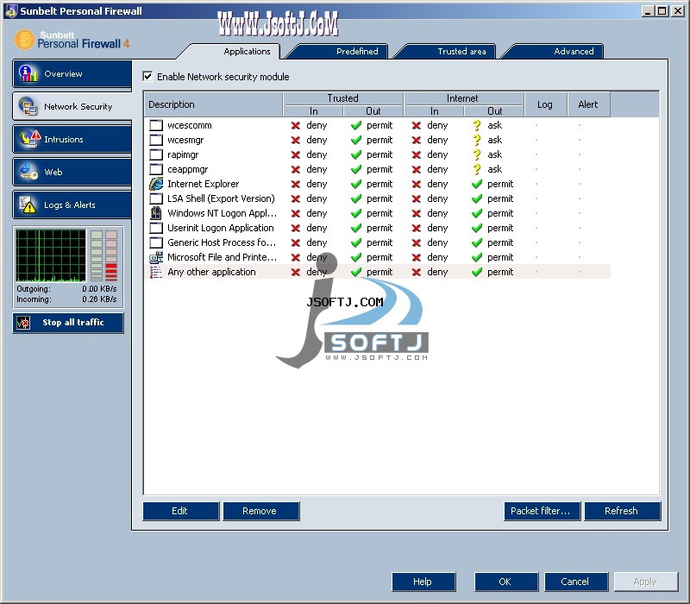Click the Internet In column header
This screenshot has width=690, height=604.
tap(435, 111)
